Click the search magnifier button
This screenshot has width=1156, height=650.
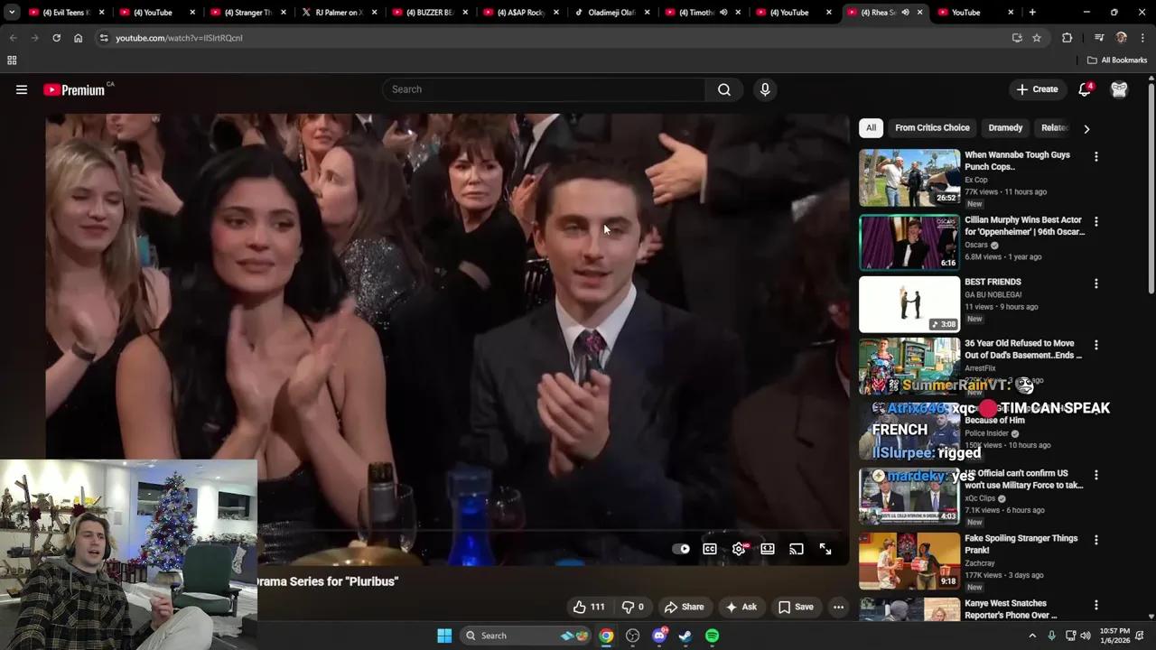(724, 89)
